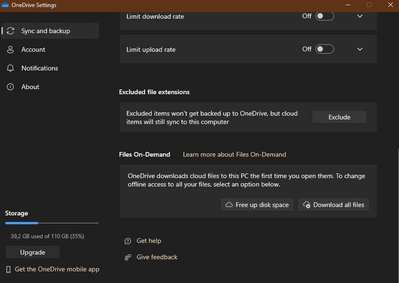Switch to the Notifications section
This screenshot has width=399, height=283.
(40, 68)
